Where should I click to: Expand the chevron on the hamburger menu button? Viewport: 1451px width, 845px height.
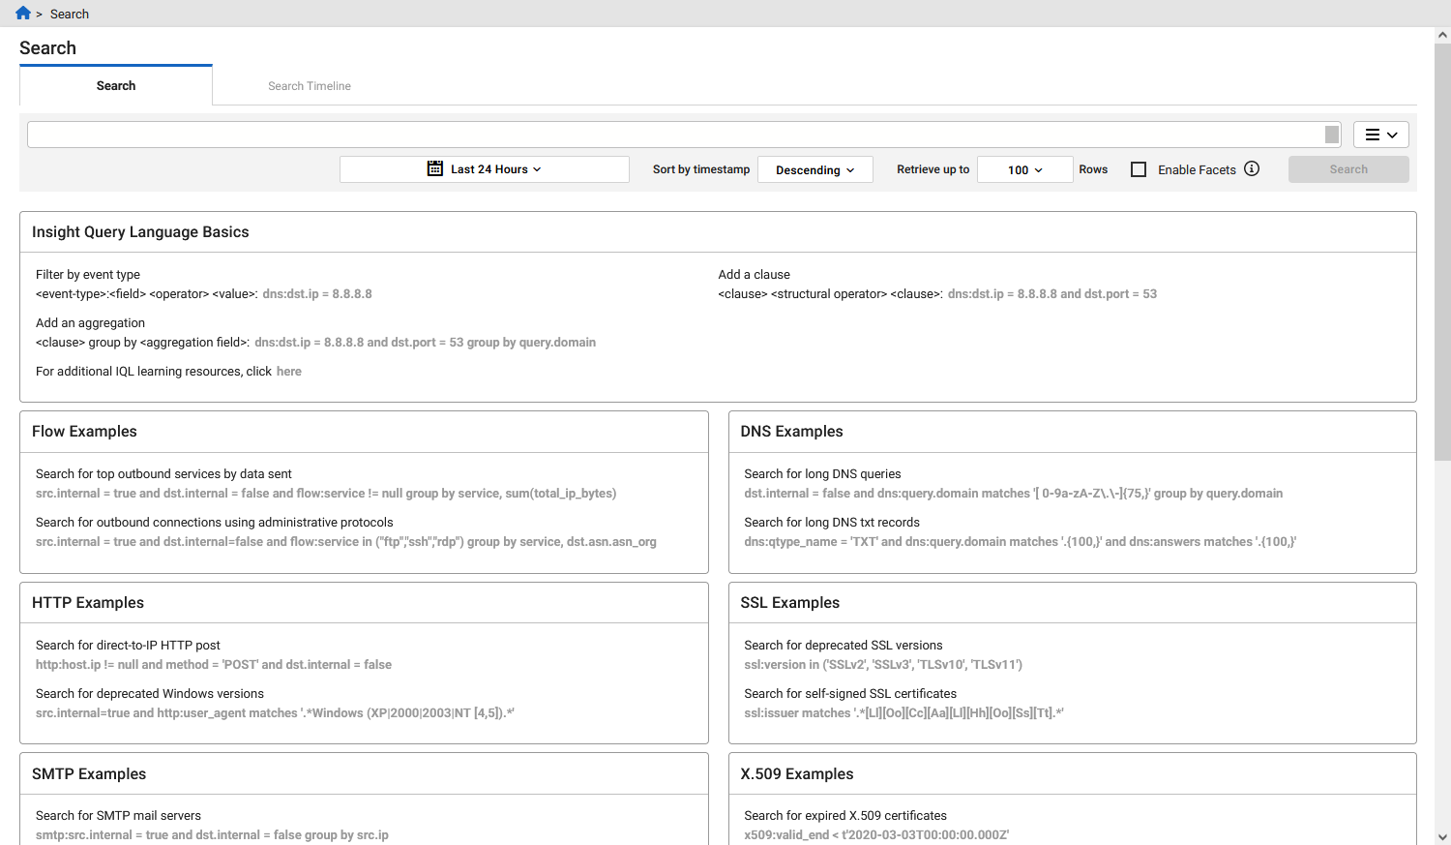click(1390, 135)
